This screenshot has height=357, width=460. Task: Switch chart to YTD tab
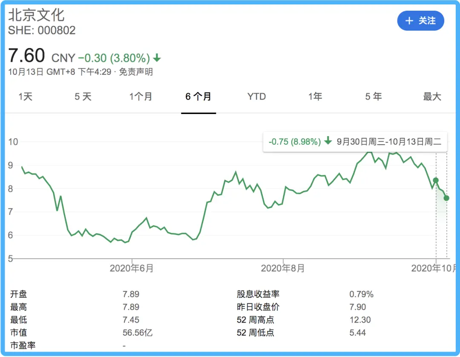pos(256,97)
